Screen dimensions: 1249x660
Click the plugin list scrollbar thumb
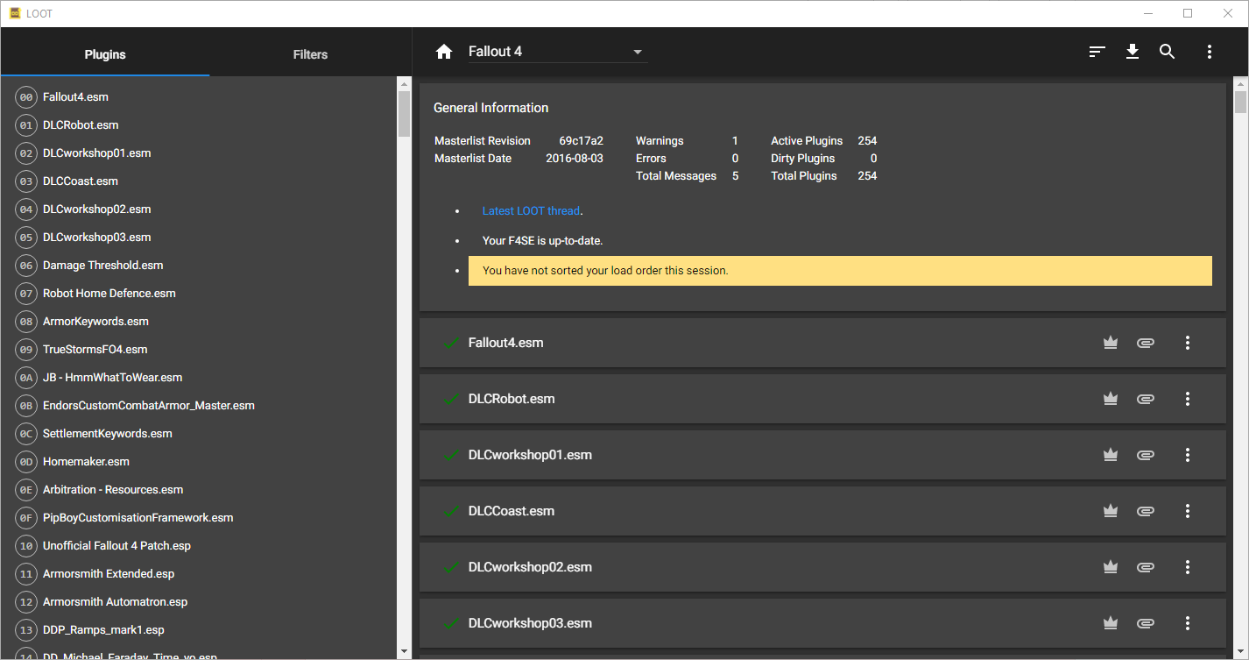pos(404,113)
